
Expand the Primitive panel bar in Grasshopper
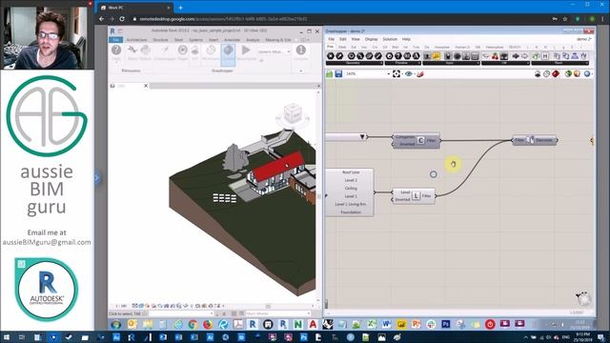point(402,63)
